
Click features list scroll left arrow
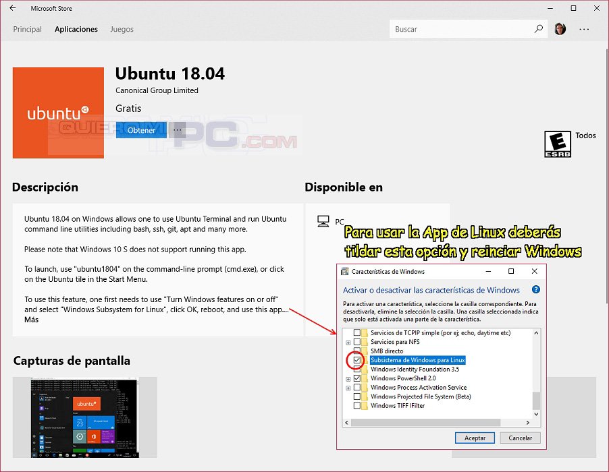[347, 422]
